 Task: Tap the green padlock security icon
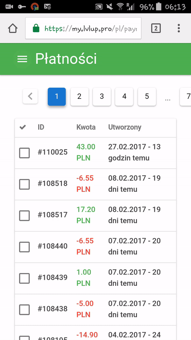pos(36,29)
